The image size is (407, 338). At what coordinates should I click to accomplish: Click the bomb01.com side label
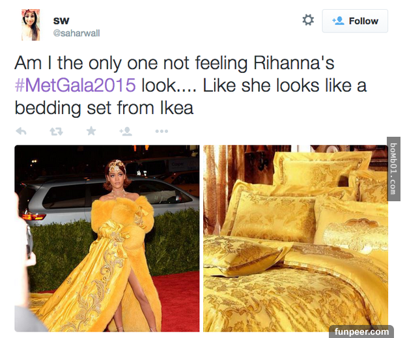click(x=393, y=169)
